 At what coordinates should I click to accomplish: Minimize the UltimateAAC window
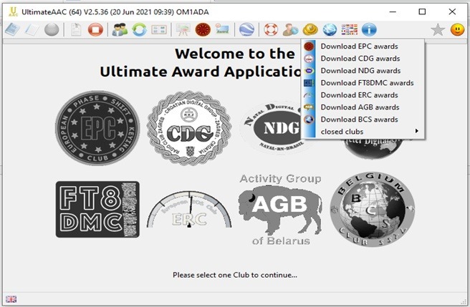393,11
